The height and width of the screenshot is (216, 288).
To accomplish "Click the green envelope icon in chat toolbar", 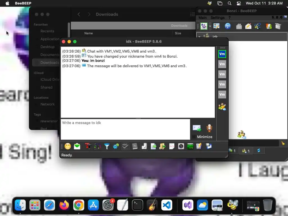I will [77, 146].
